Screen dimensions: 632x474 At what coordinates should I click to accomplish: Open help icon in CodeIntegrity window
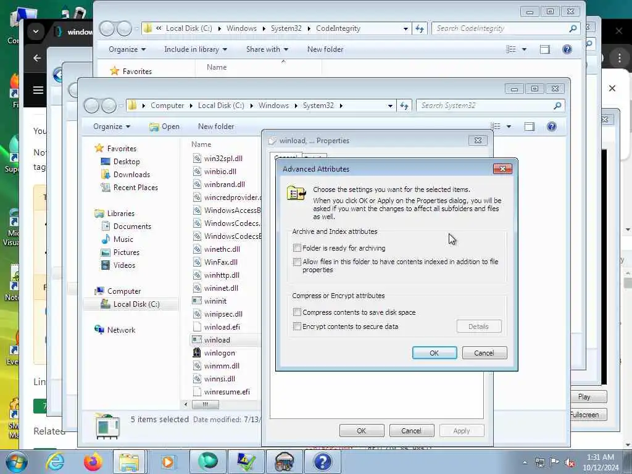[567, 49]
